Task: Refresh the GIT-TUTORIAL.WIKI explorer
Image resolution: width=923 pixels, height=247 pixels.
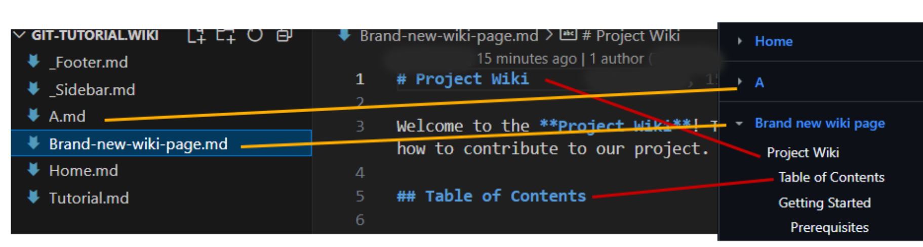Action: pyautogui.click(x=255, y=35)
